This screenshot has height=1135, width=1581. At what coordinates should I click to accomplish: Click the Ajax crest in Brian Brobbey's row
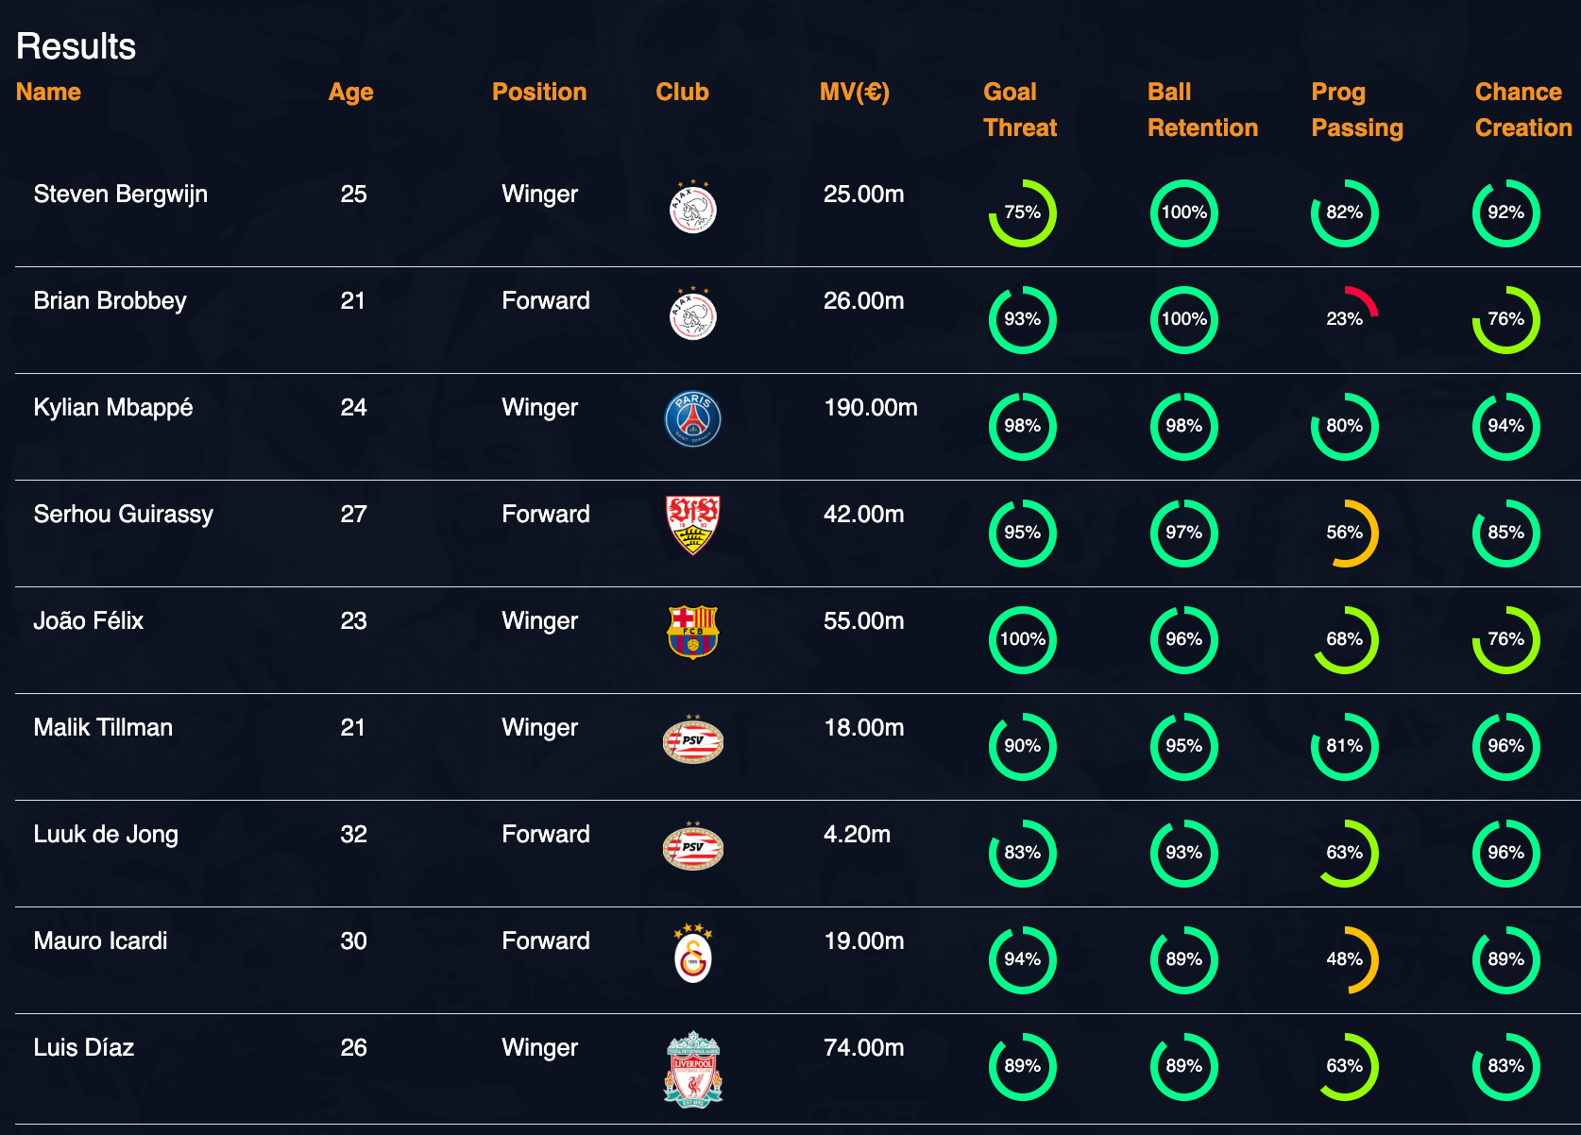(x=693, y=314)
